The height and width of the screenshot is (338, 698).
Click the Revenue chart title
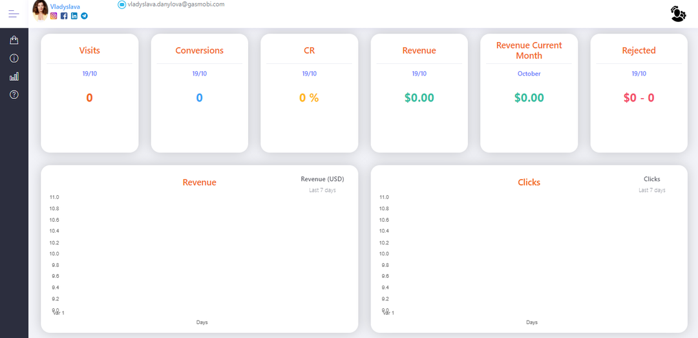pos(200,182)
